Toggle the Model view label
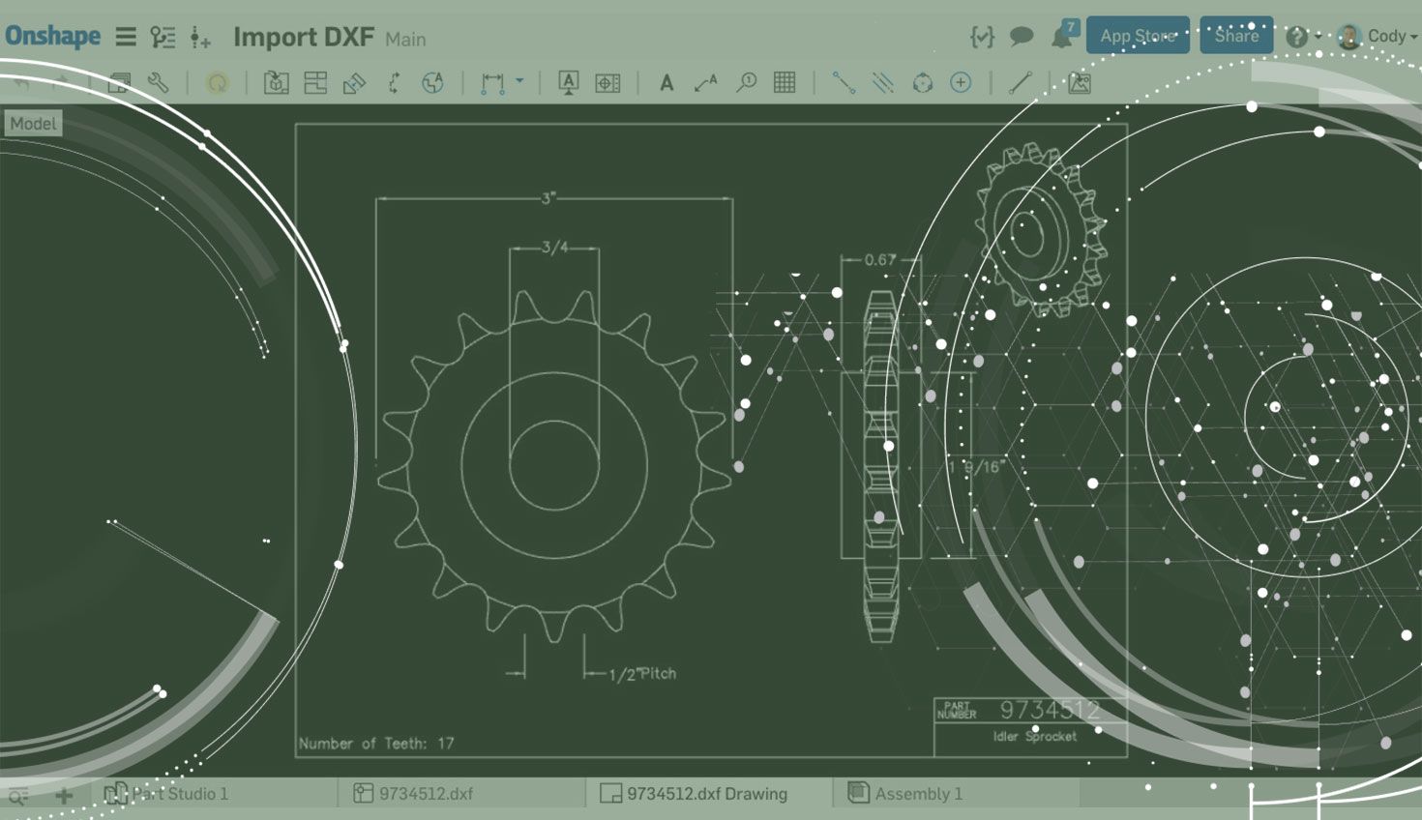The width and height of the screenshot is (1422, 820). click(33, 123)
